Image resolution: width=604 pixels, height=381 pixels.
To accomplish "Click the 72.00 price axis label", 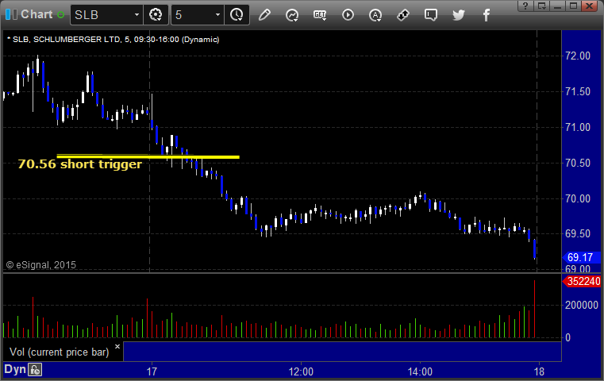I will [x=578, y=56].
